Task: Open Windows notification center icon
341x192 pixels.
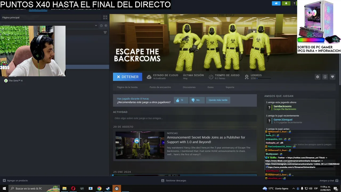Action: (x=336, y=189)
